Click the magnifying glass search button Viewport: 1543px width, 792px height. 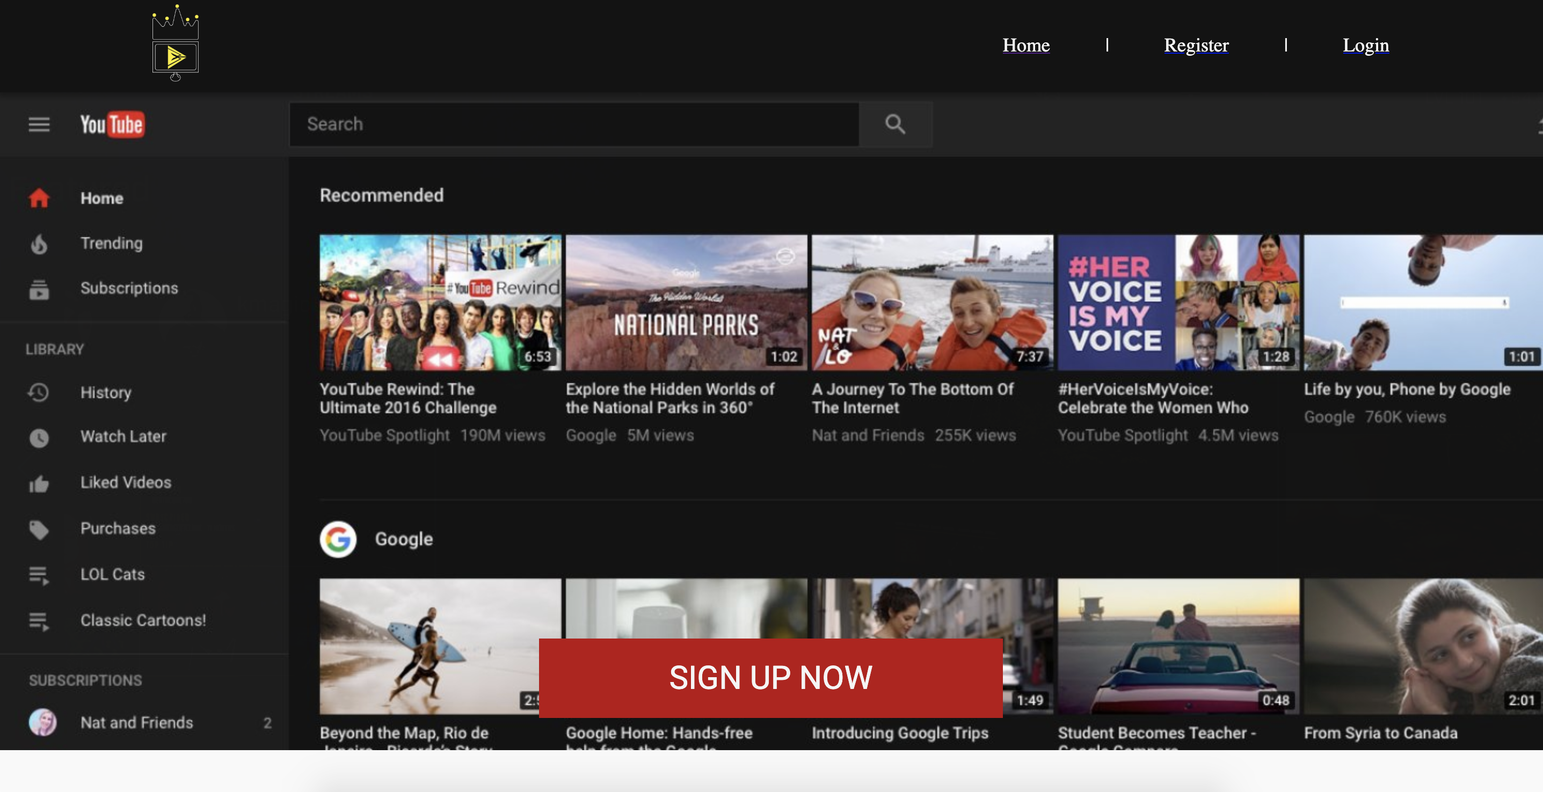(x=895, y=124)
